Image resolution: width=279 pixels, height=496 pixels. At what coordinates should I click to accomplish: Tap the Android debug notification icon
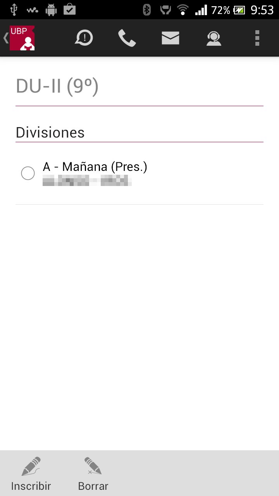click(x=51, y=10)
